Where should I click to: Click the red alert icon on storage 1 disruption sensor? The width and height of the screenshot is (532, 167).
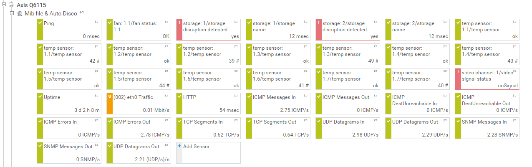pyautogui.click(x=179, y=23)
